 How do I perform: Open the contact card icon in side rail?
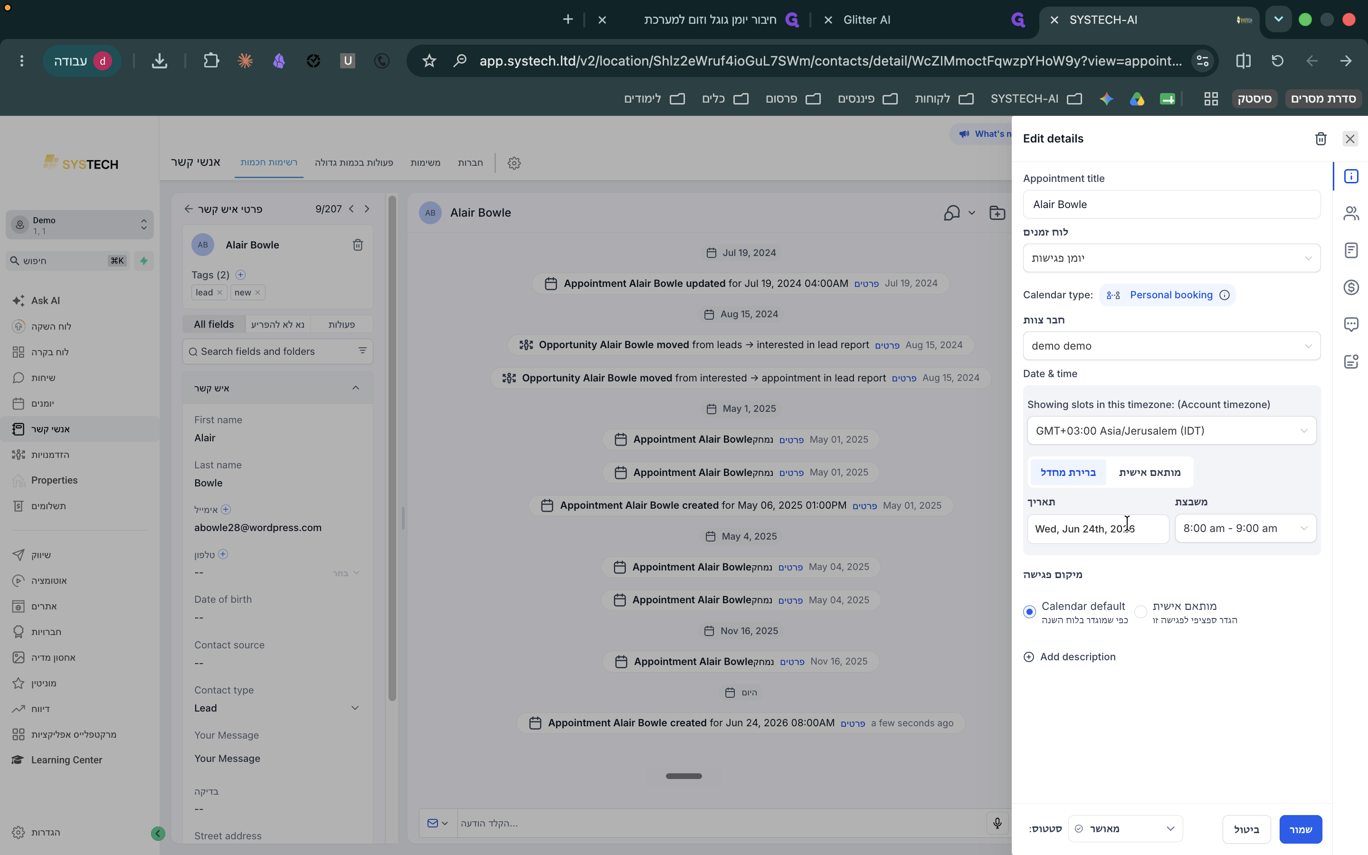pos(1351,361)
